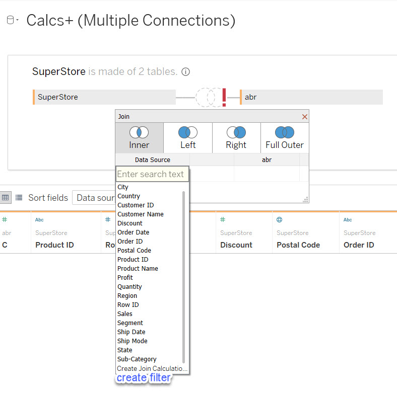Change geographic type icon of Postal Code
Screen dimensions: 397x393
(279, 219)
